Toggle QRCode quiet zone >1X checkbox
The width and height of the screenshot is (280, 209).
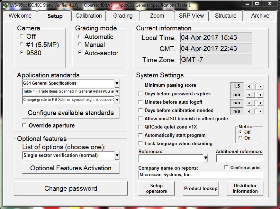pyautogui.click(x=141, y=127)
